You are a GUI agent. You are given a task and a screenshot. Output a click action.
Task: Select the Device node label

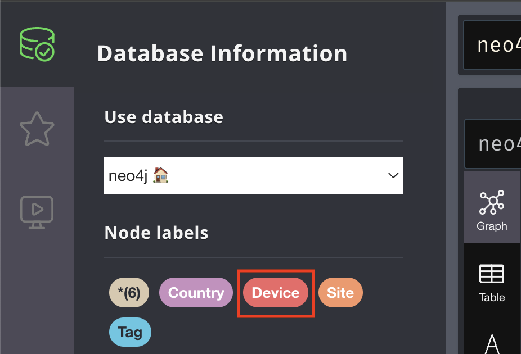pos(276,292)
